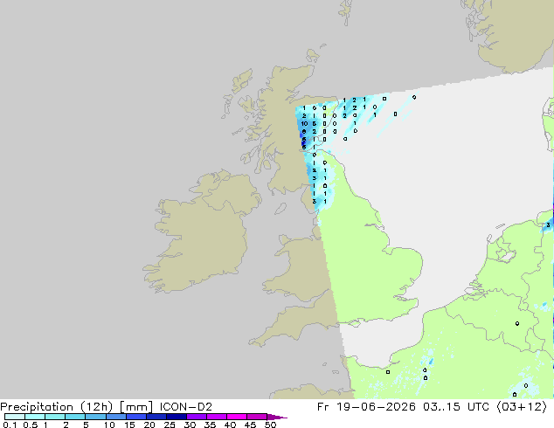The width and height of the screenshot is (554, 428).
Task: Click the 30–35 mm purple legend swatch
Action: [x=196, y=417]
